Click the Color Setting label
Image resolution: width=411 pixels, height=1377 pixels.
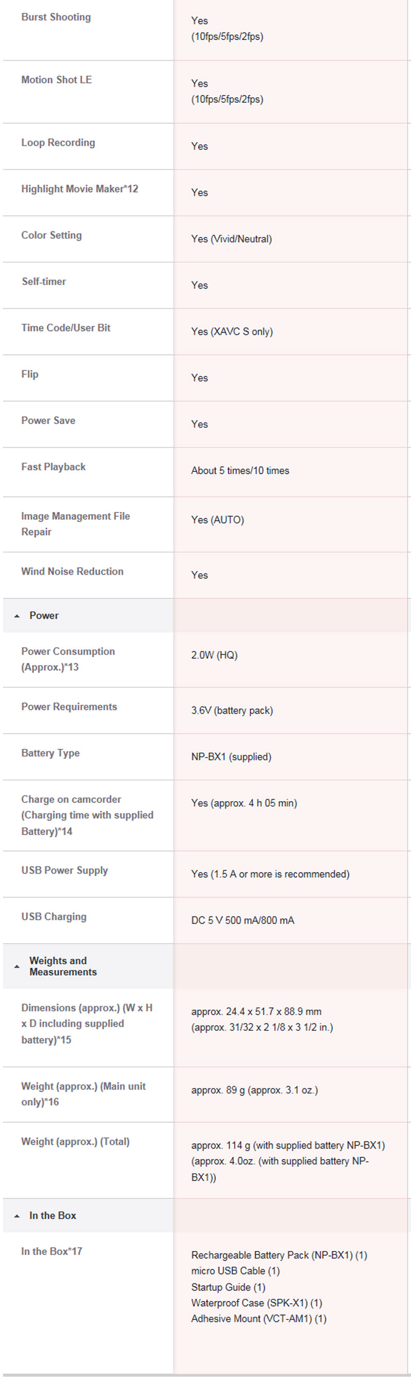pyautogui.click(x=51, y=235)
